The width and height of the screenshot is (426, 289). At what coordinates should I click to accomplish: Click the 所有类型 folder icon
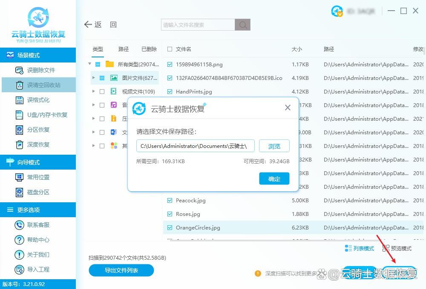point(110,64)
